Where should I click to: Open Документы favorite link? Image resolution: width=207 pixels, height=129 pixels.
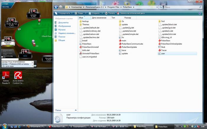coord(62,23)
